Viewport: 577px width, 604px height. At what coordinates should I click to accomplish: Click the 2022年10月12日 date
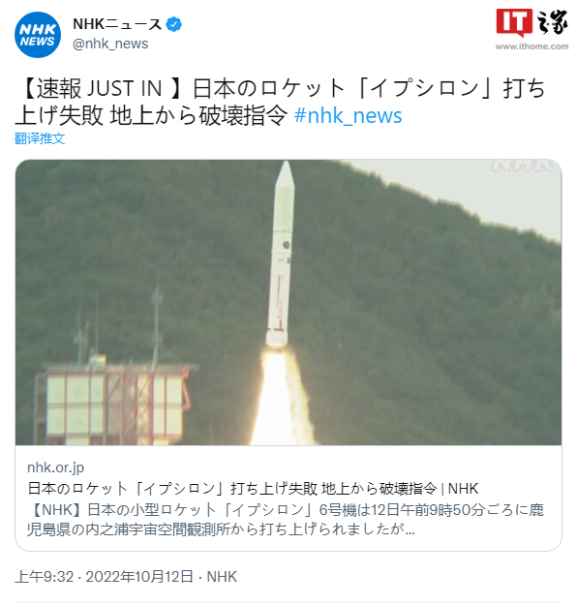click(139, 577)
